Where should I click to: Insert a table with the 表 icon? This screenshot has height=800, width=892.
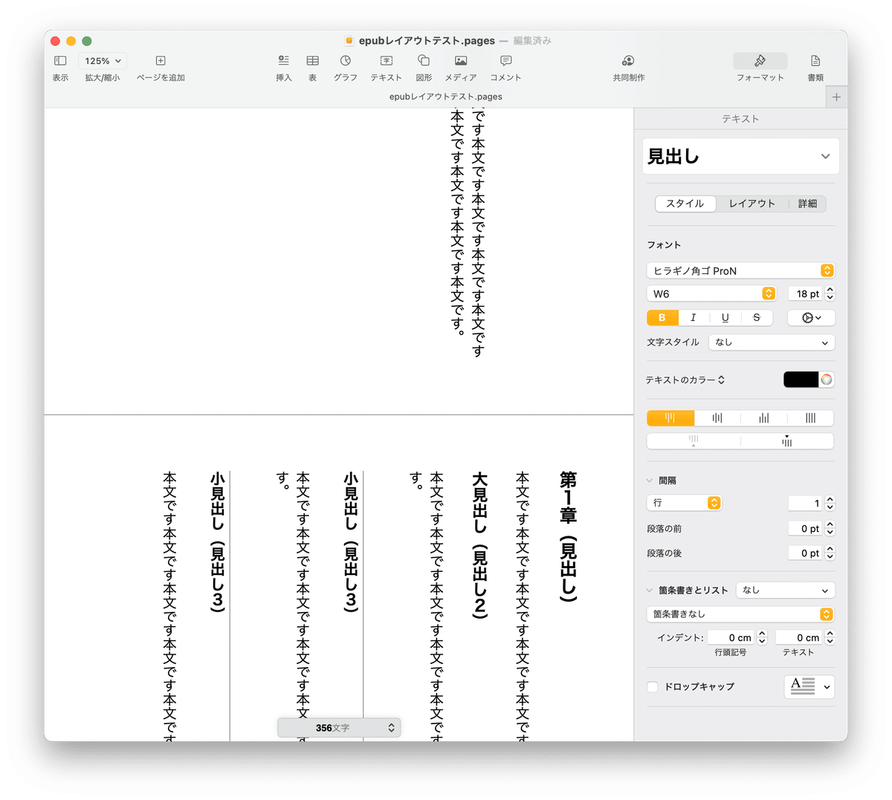[x=313, y=68]
